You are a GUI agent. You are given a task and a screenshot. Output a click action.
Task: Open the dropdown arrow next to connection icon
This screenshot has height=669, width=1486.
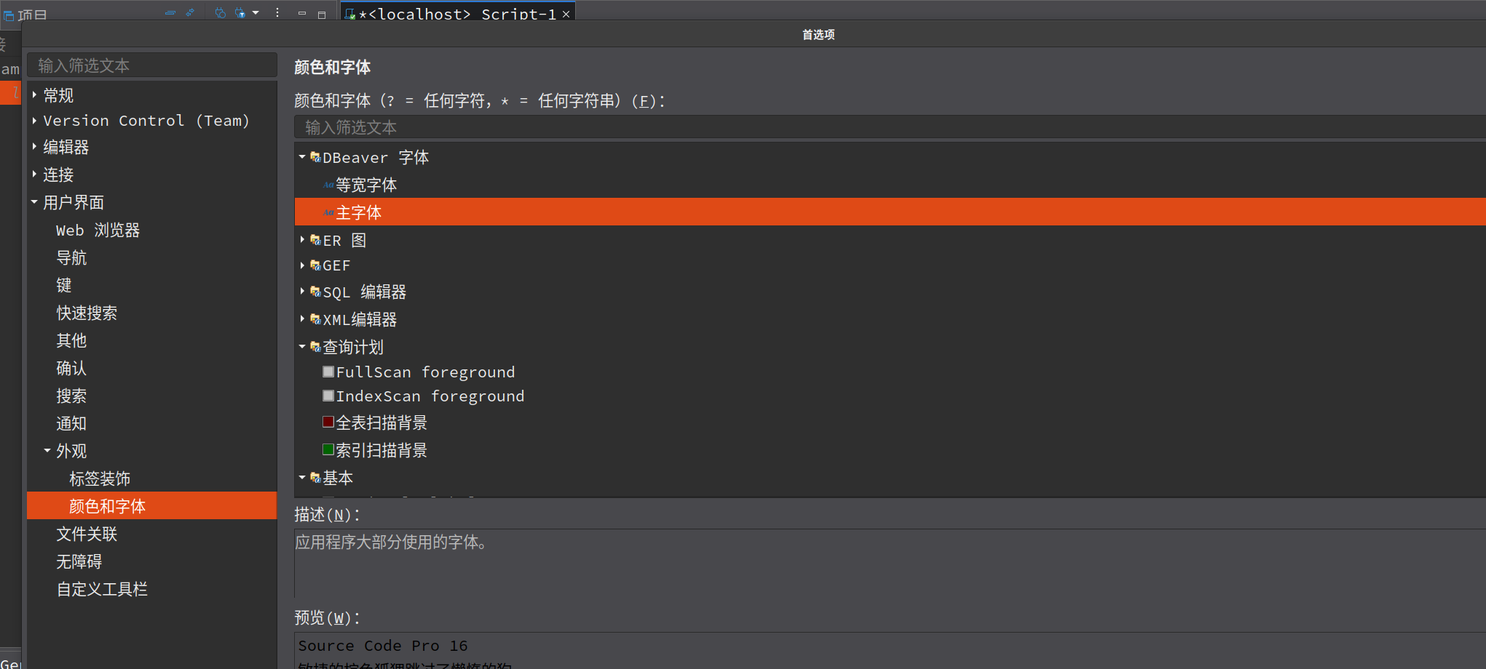pyautogui.click(x=255, y=12)
